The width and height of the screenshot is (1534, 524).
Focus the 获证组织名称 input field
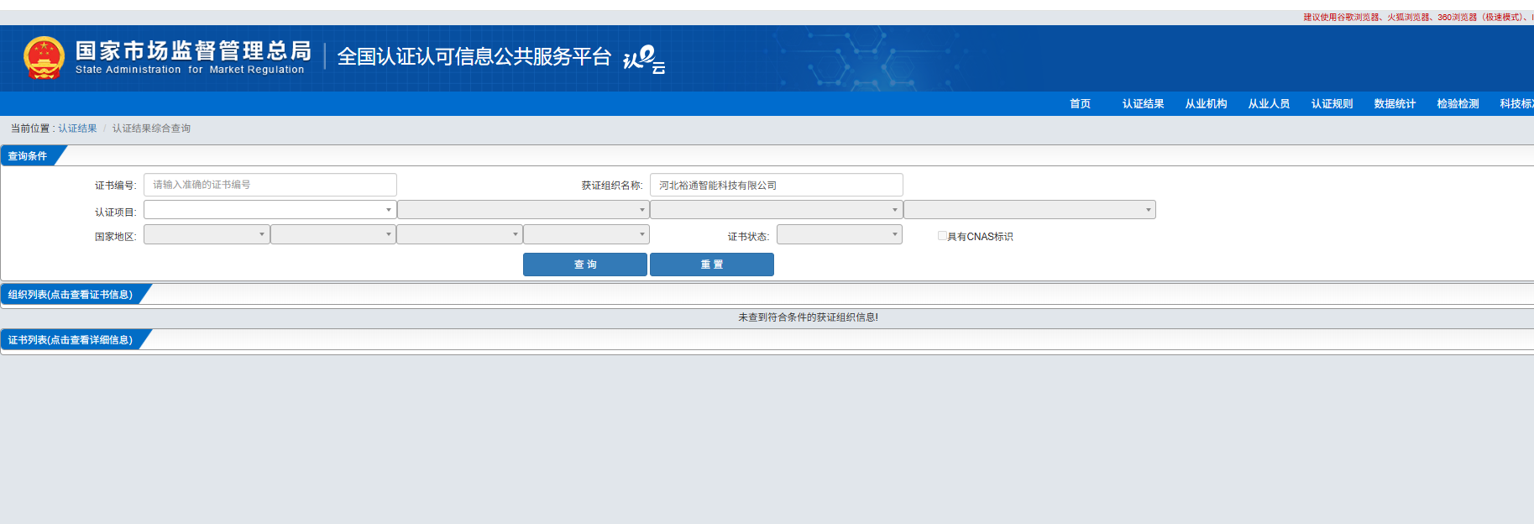[x=777, y=185]
